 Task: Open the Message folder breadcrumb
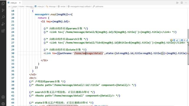point(29,6)
